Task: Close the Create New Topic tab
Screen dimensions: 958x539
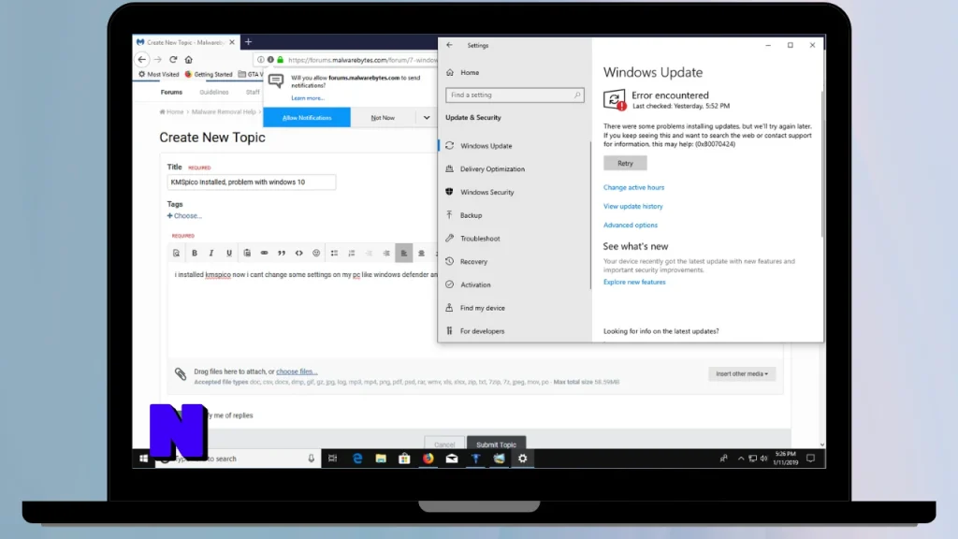Action: click(x=232, y=42)
